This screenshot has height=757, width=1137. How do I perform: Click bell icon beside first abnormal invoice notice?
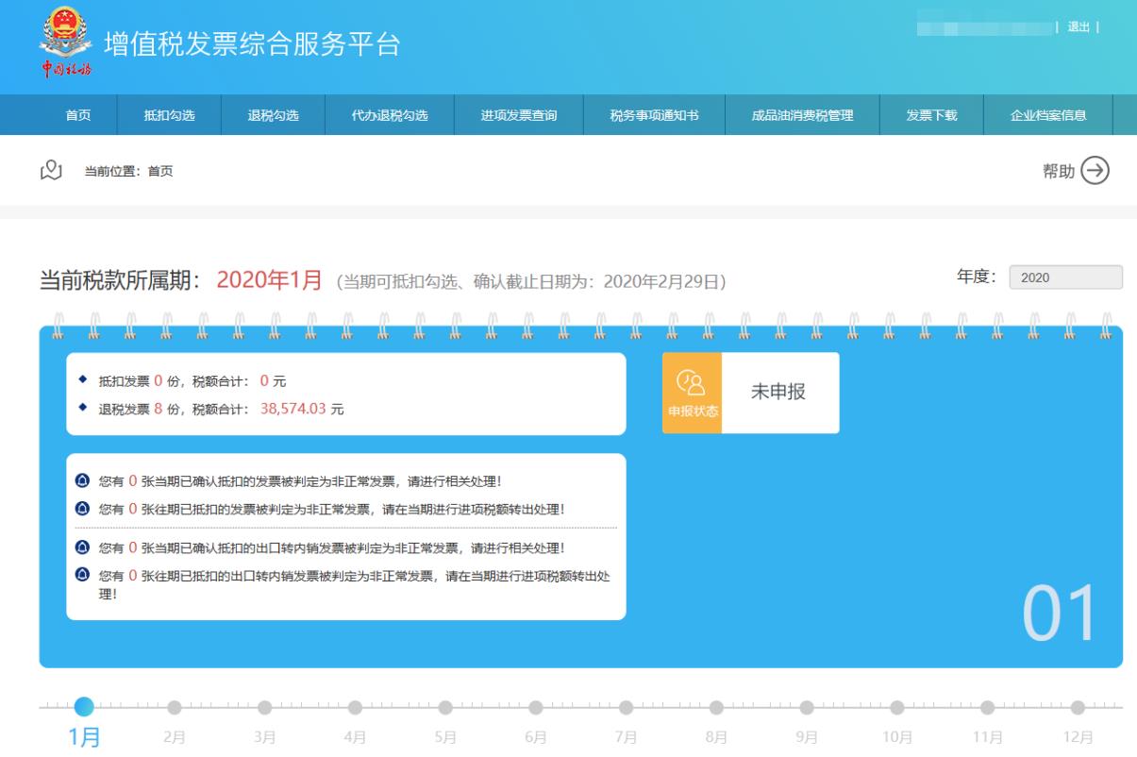82,481
